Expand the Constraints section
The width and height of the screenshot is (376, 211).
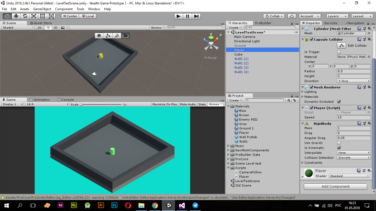tap(303, 163)
